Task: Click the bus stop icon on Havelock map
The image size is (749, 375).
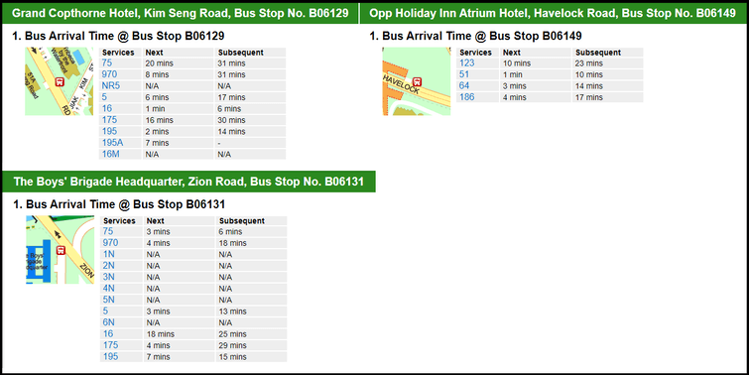Action: (417, 82)
